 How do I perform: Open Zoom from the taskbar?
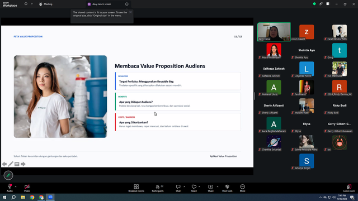[50, 197]
